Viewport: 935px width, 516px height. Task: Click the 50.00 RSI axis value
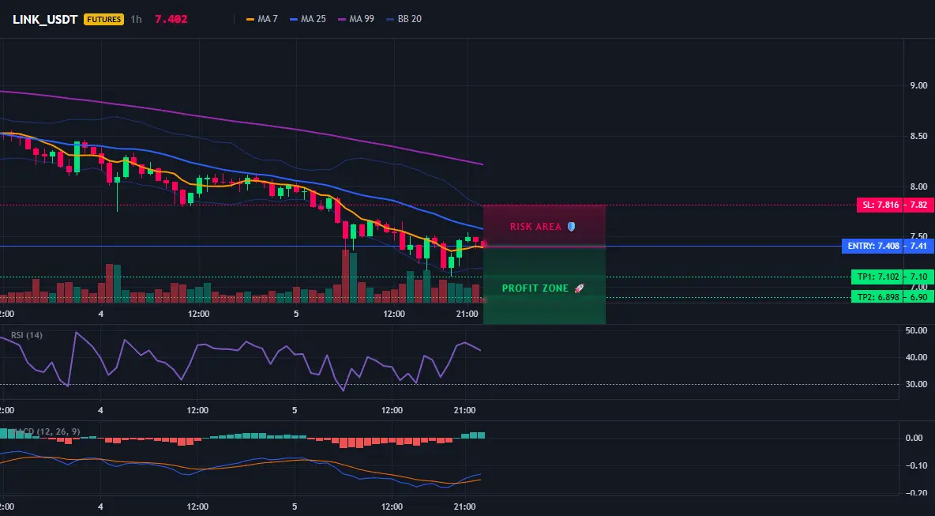(917, 330)
